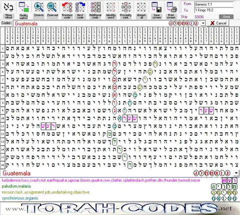Select row header 9 of the matrix
The height and width of the screenshot is (215, 240).
pos(2,111)
